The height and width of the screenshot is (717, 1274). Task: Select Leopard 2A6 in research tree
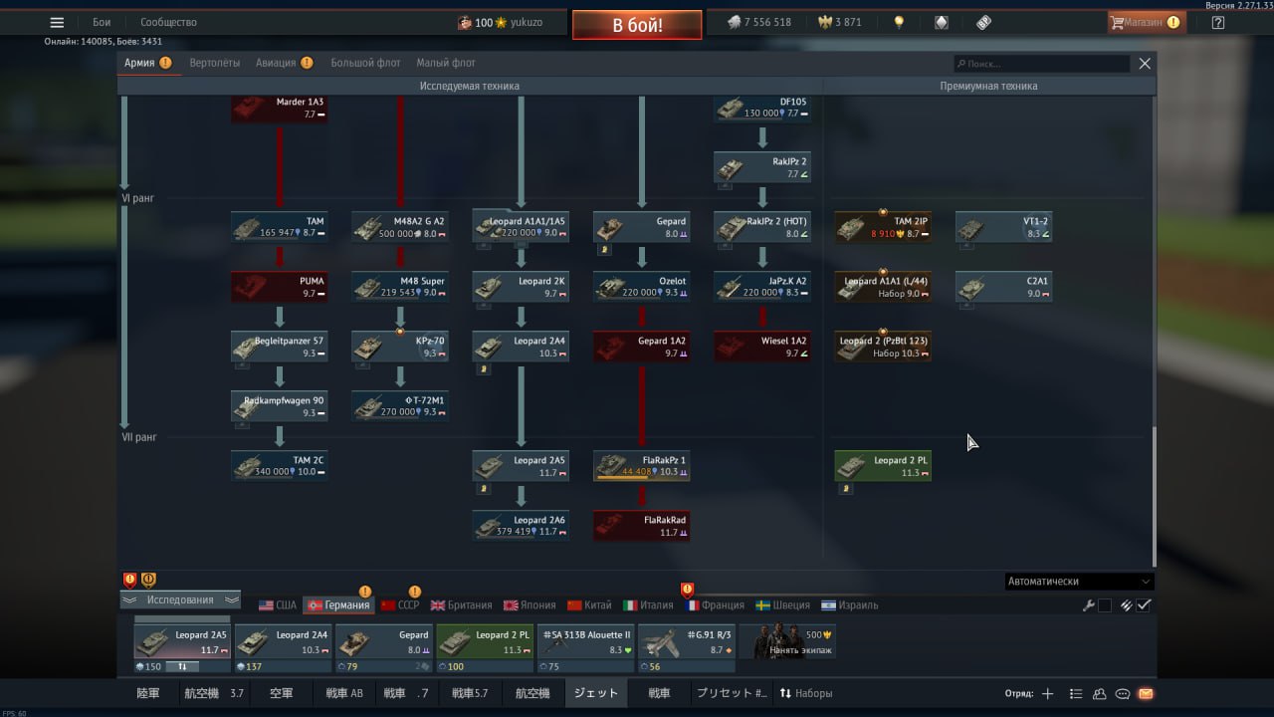521,526
